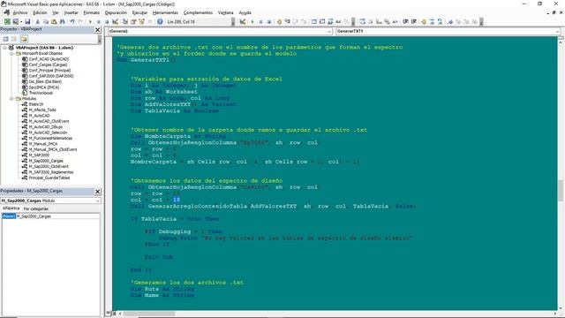Open the Archivo menu
This screenshot has height=318, width=565.
click(20, 12)
